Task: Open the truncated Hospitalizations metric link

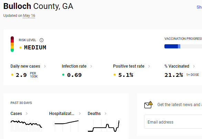Action: pyautogui.click(x=65, y=114)
